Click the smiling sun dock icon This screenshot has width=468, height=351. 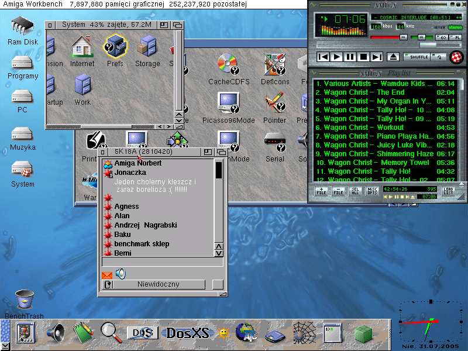[x=223, y=333]
